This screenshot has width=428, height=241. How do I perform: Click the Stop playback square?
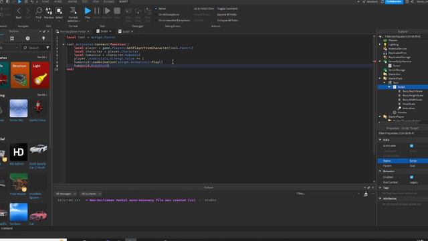tap(117, 11)
